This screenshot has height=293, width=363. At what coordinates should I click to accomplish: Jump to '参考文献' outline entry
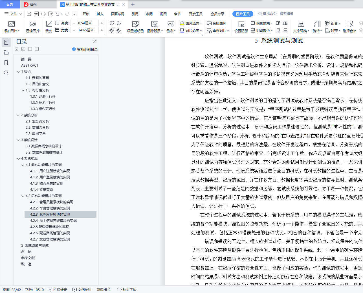28,258
